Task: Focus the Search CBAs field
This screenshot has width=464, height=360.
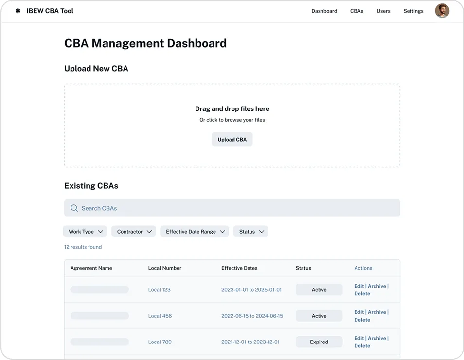Action: point(232,208)
